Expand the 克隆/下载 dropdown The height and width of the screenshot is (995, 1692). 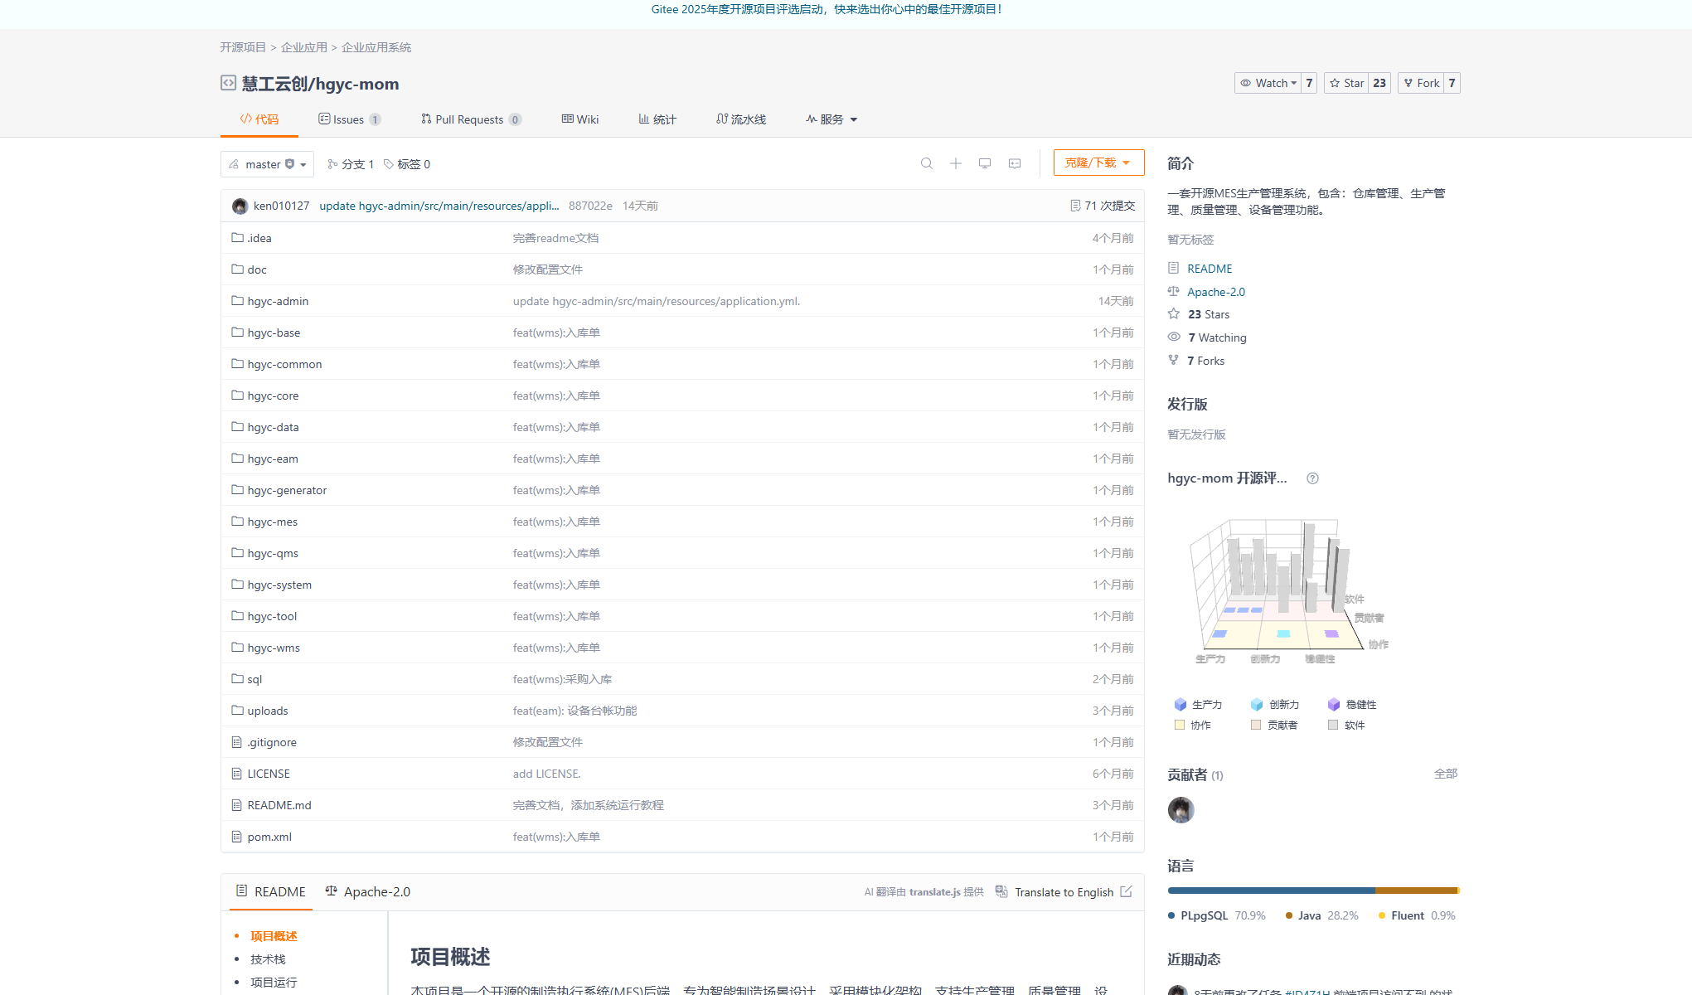click(x=1098, y=163)
